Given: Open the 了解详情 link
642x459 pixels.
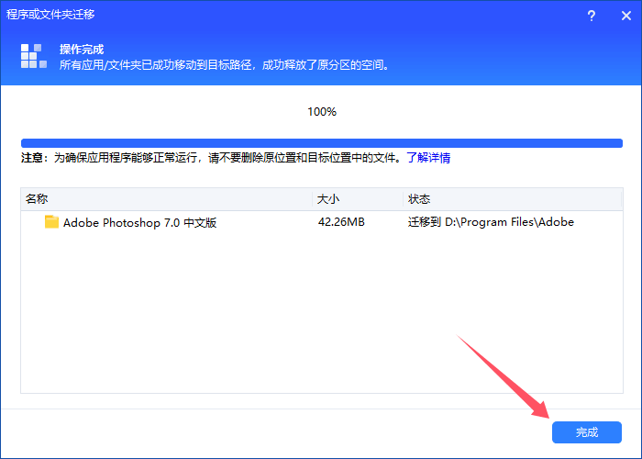Looking at the screenshot, I should [428, 158].
